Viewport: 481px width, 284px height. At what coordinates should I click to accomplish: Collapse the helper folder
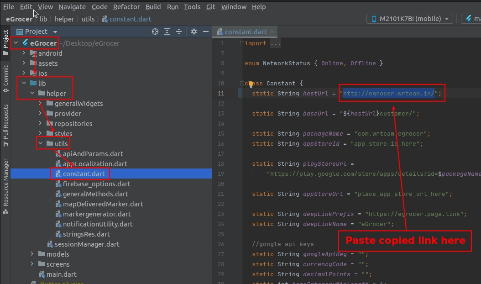pos(32,93)
